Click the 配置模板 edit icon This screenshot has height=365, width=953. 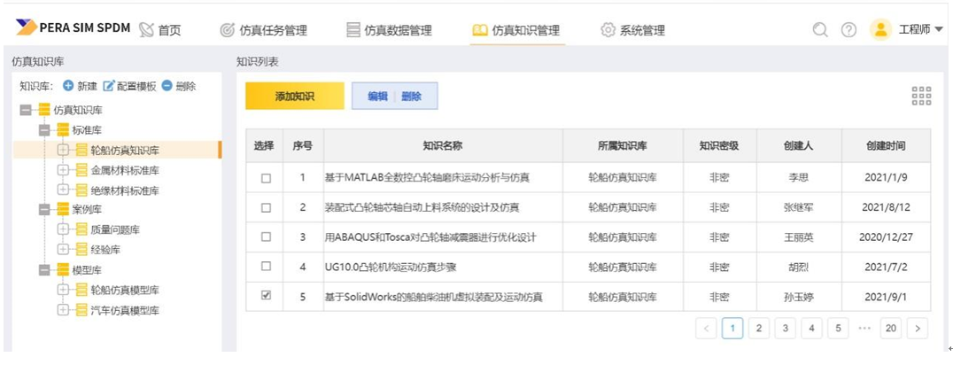tap(109, 86)
